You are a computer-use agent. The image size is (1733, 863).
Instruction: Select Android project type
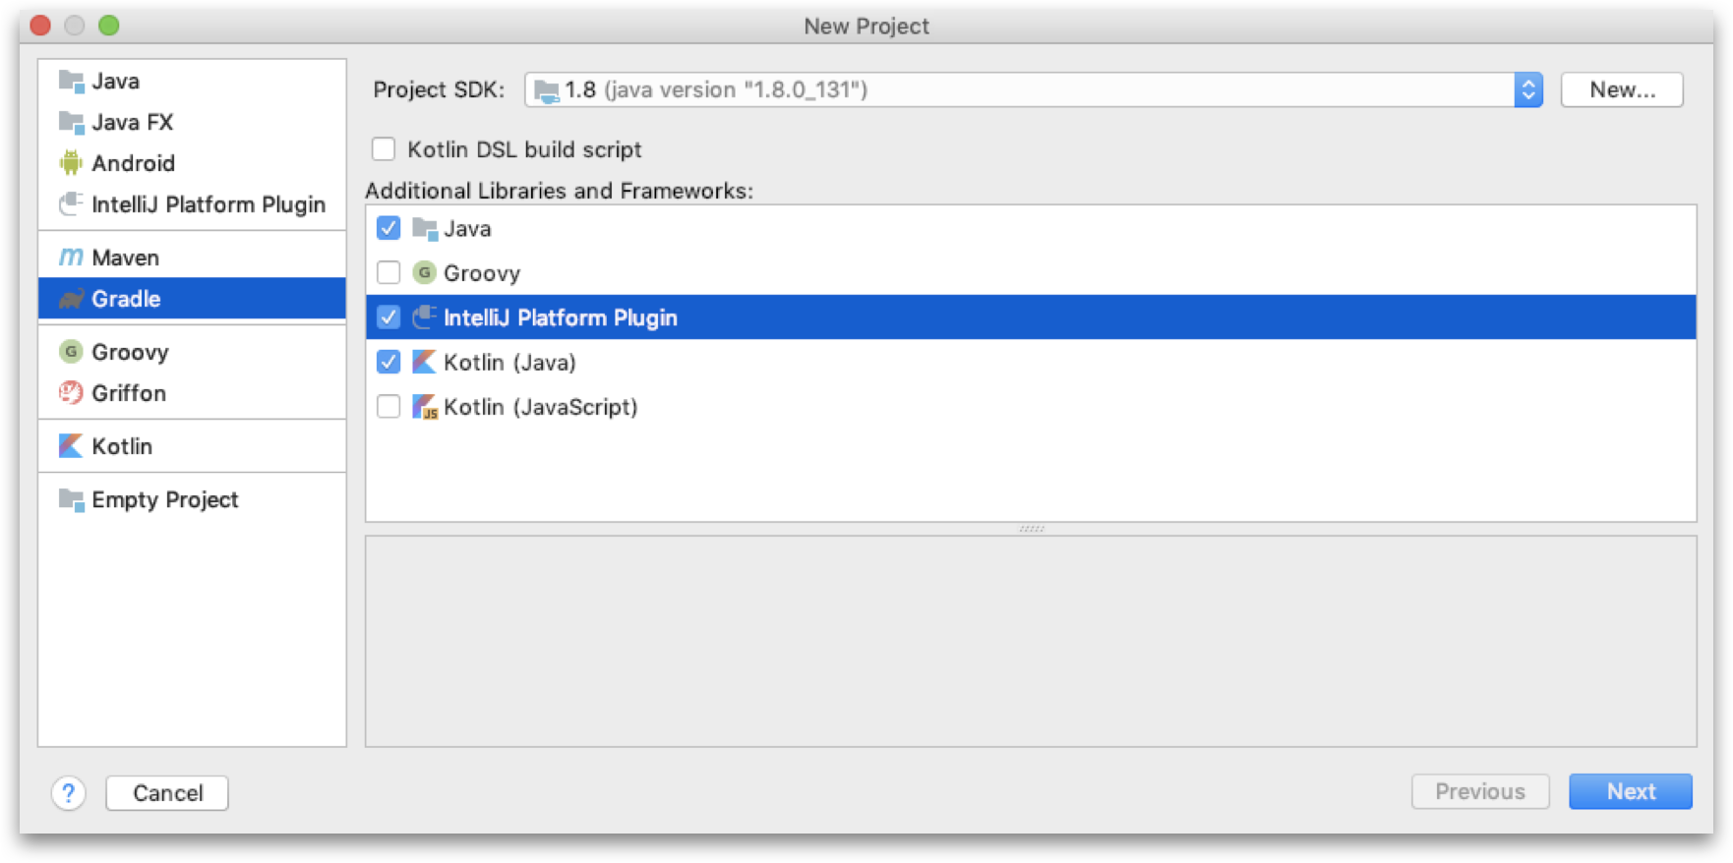pos(192,163)
